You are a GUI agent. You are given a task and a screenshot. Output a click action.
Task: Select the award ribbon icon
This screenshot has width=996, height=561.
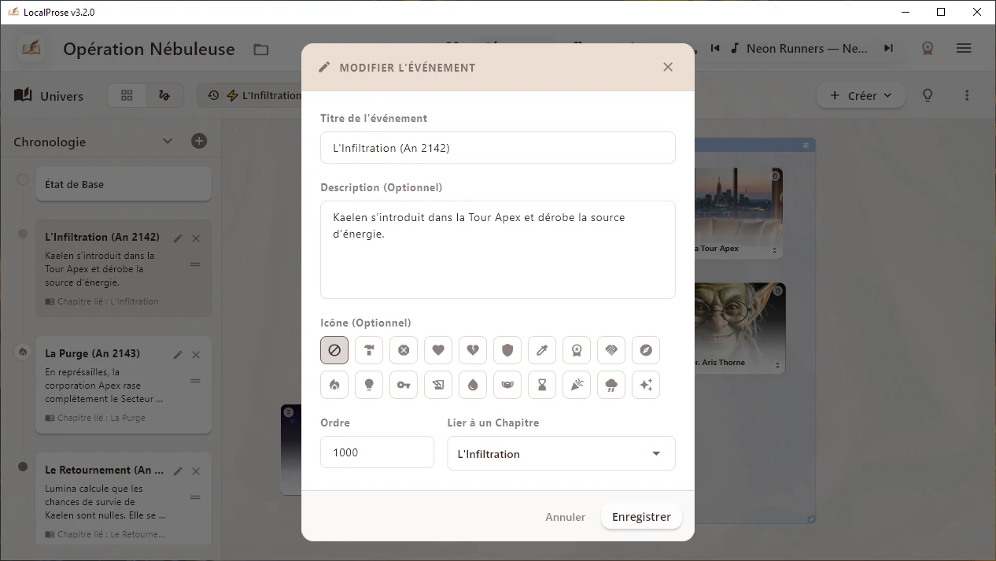[x=577, y=350]
